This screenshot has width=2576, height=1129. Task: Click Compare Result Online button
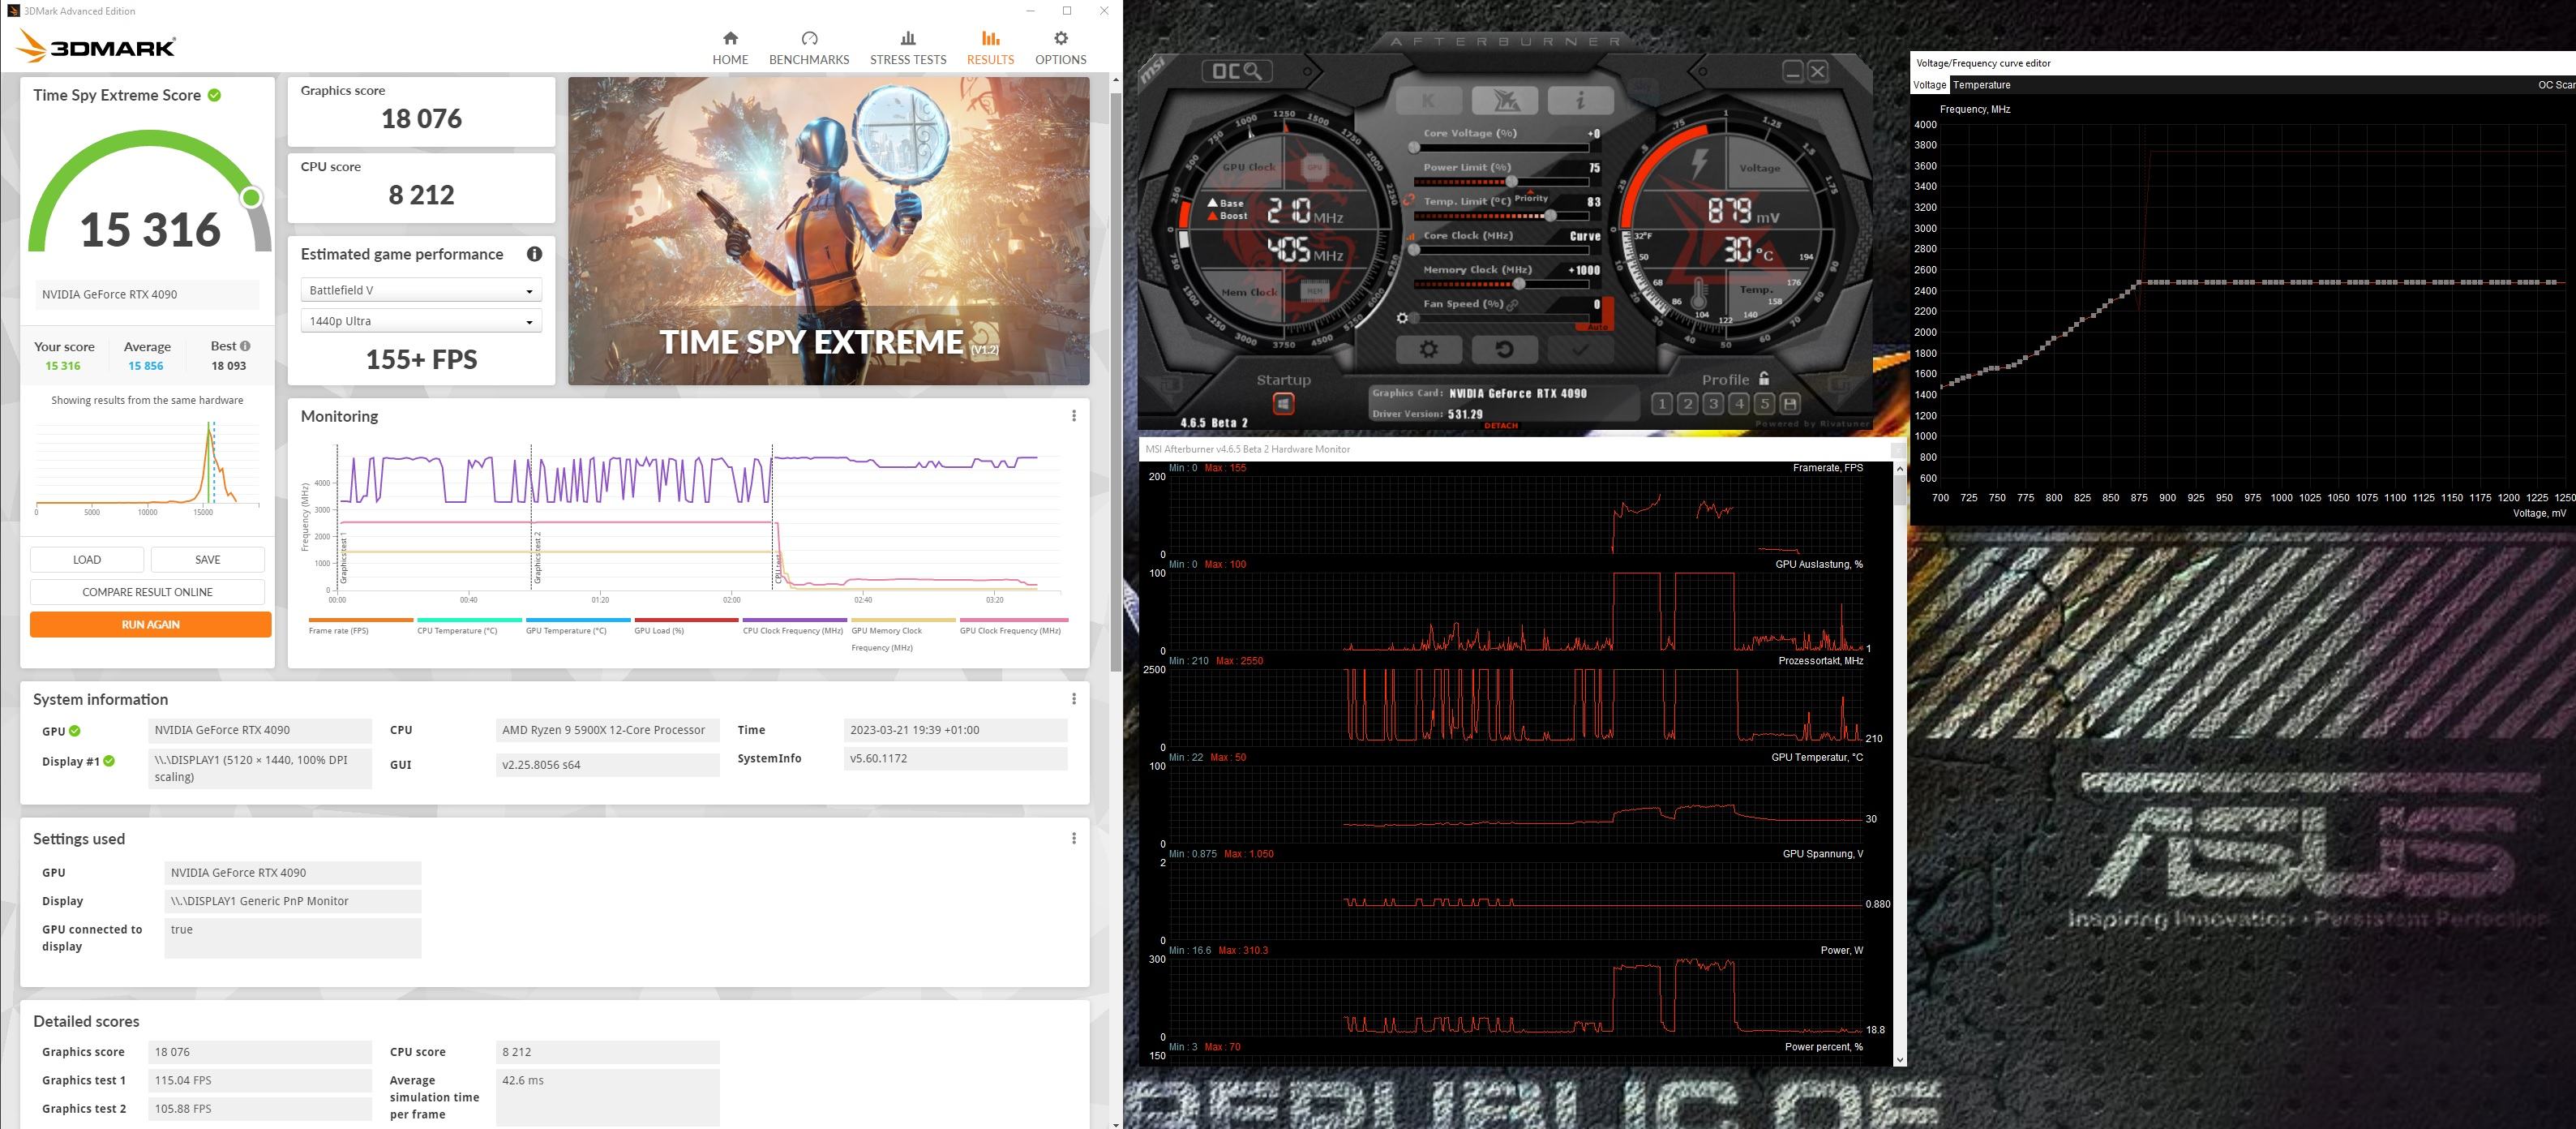[x=147, y=592]
